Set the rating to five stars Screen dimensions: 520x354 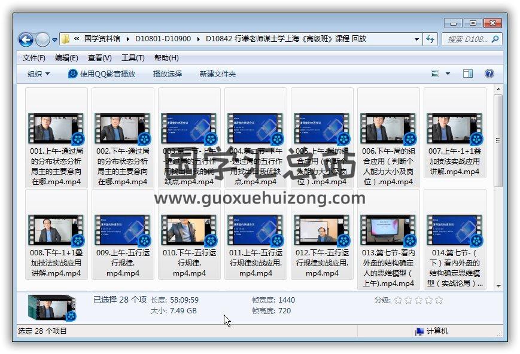[x=439, y=300]
